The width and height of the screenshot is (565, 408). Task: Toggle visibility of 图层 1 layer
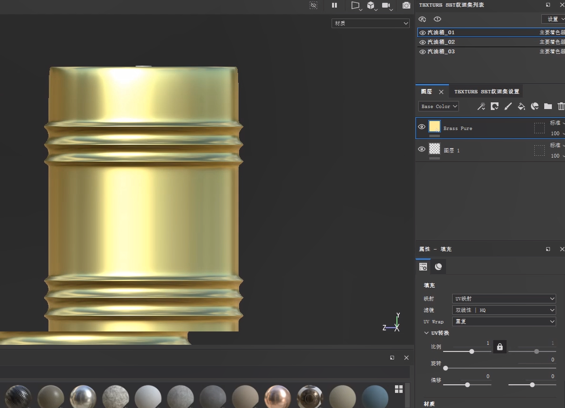[422, 149]
